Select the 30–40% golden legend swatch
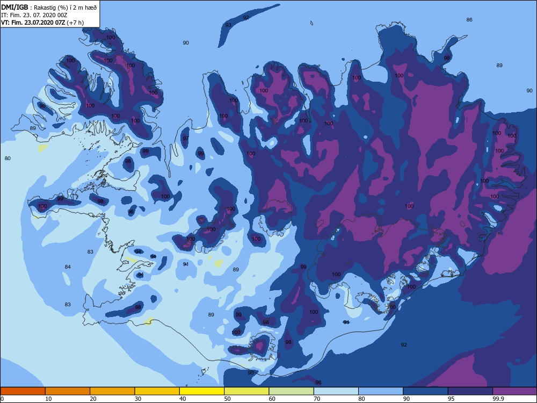 coord(157,391)
